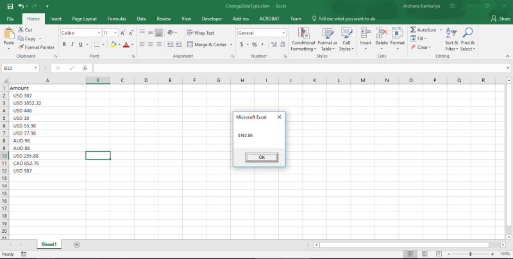Click the Save icon in title bar

(x=10, y=6)
